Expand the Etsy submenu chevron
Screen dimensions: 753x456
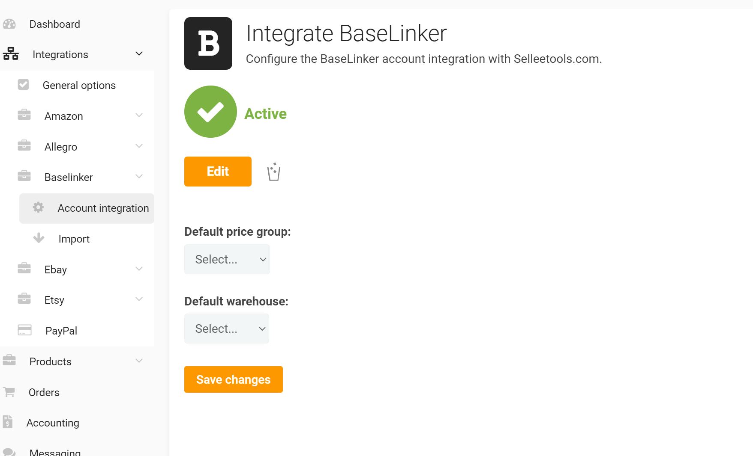coord(139,299)
